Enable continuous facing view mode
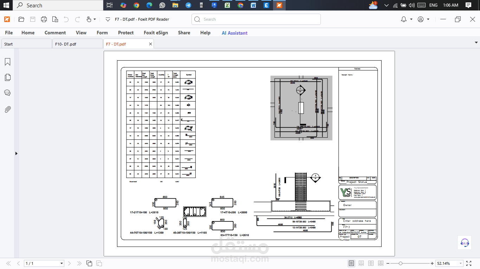The image size is (480, 269). pyautogui.click(x=381, y=263)
